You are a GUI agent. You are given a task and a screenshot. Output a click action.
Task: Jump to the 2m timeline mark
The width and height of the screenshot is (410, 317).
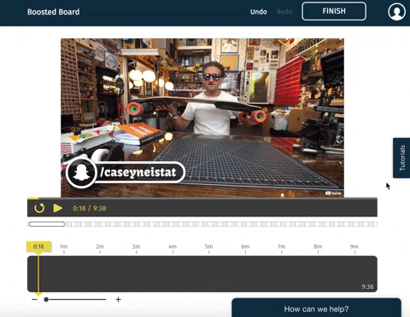[100, 246]
